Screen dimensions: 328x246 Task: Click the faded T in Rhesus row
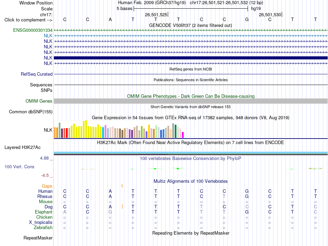tap(224, 196)
